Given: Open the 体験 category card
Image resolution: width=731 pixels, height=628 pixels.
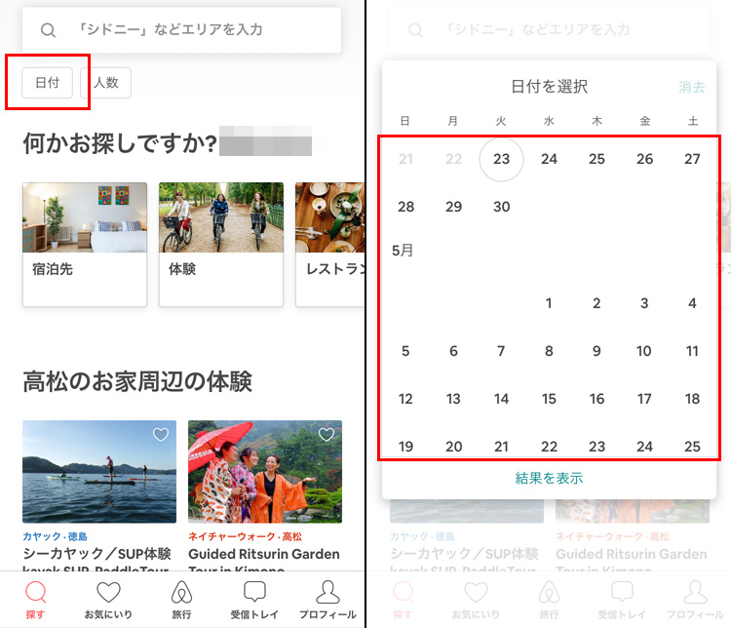Looking at the screenshot, I should tap(221, 245).
